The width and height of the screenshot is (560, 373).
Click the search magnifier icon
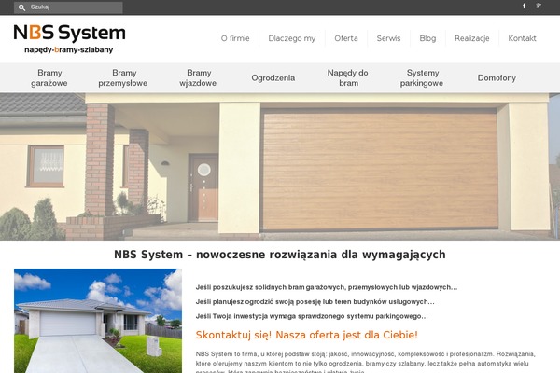21,7
